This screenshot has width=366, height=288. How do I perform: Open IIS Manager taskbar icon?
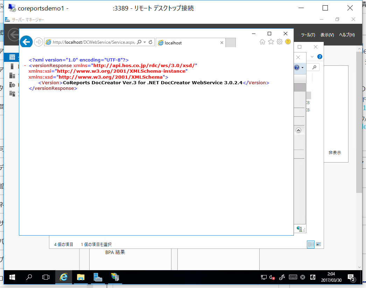coord(115,277)
